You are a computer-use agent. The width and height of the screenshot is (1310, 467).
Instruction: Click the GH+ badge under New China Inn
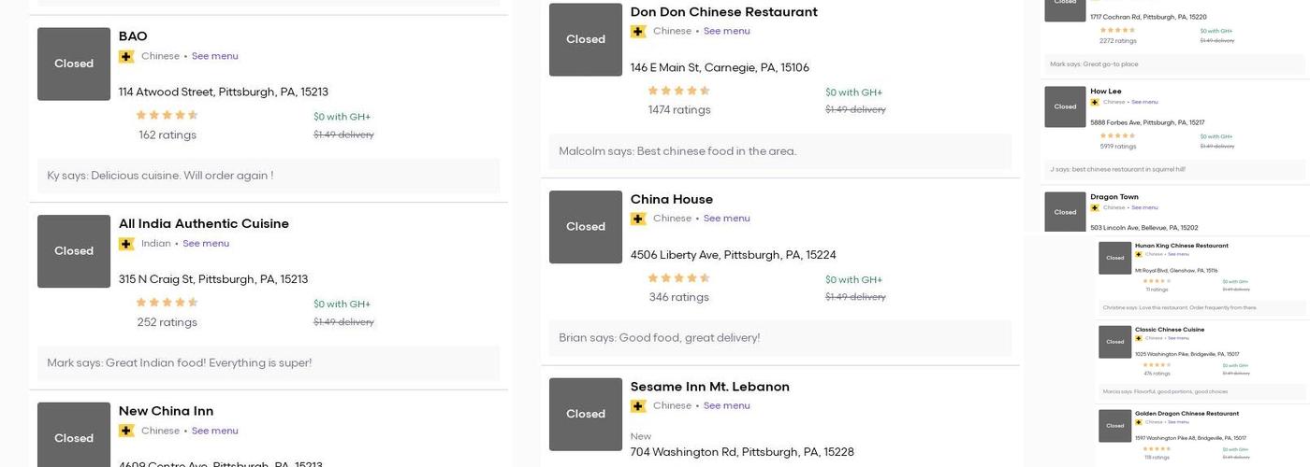[x=126, y=431]
